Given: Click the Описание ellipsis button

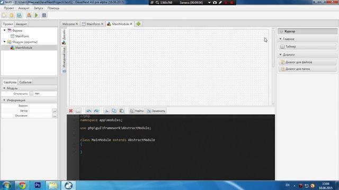Looking at the screenshot, I should (55, 116).
